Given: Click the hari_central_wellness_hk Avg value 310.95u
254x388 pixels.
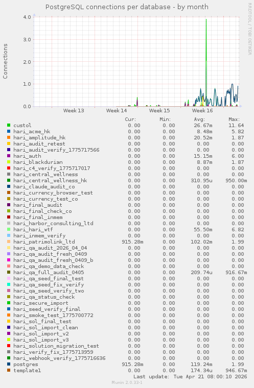Looking at the screenshot, I should point(201,180).
